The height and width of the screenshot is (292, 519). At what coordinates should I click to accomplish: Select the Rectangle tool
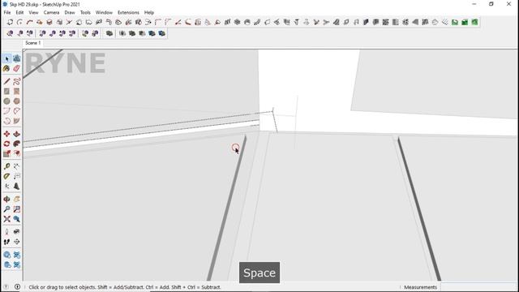click(x=7, y=92)
